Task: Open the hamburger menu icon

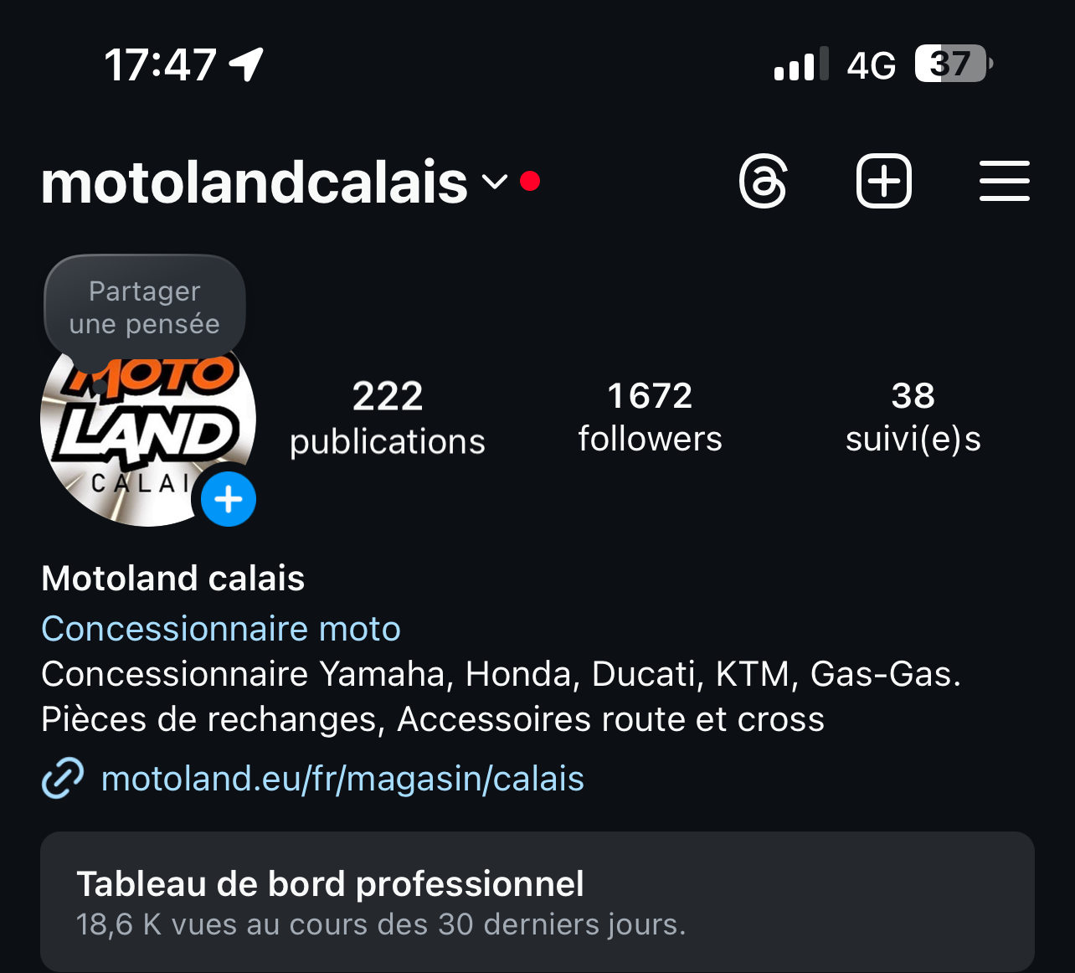Action: 1005,181
